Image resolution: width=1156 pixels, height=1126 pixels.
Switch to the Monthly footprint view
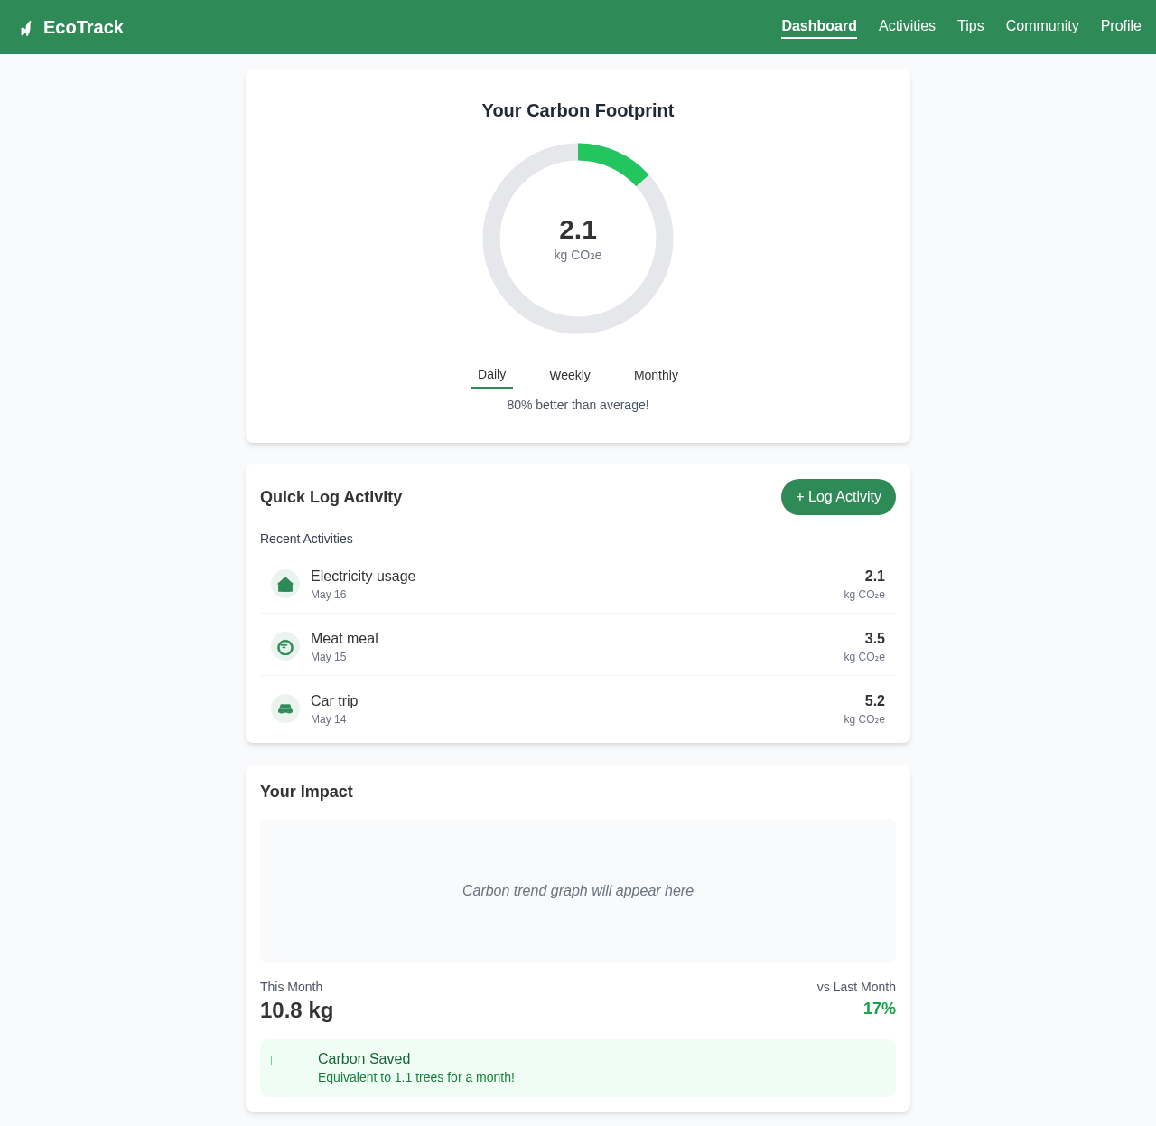(656, 375)
